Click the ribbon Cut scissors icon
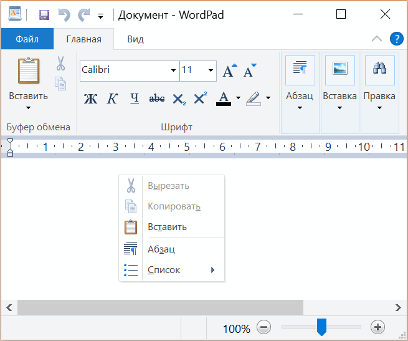 click(x=60, y=64)
